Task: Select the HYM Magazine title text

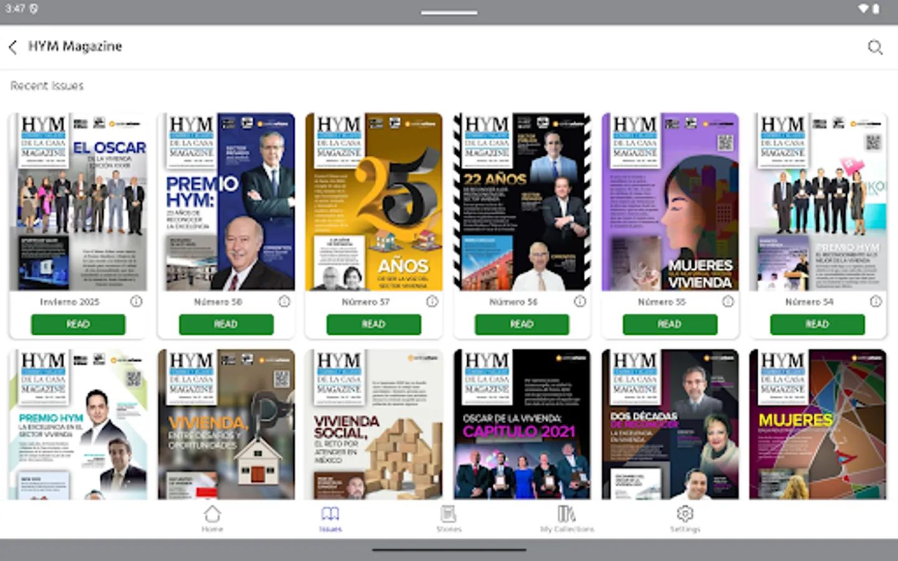Action: coord(75,47)
